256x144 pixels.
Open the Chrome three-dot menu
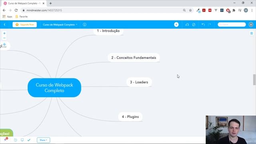pos(252,10)
